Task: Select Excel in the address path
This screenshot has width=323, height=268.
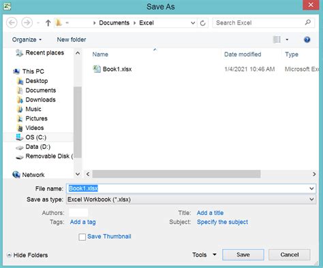Action: click(147, 23)
